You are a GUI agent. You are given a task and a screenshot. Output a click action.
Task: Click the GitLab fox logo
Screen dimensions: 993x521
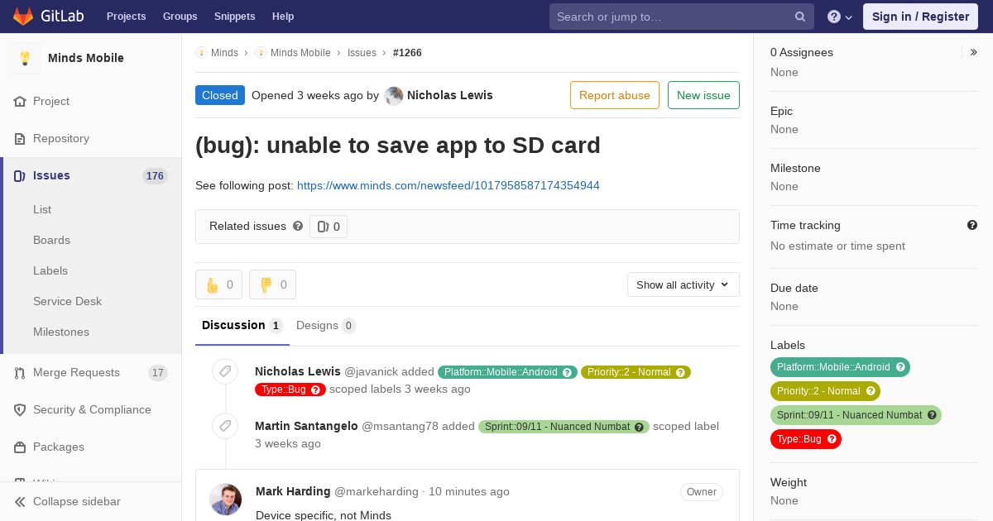click(22, 16)
